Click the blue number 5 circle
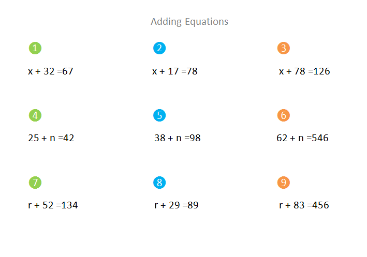The height and width of the screenshot is (257, 367). pyautogui.click(x=159, y=115)
